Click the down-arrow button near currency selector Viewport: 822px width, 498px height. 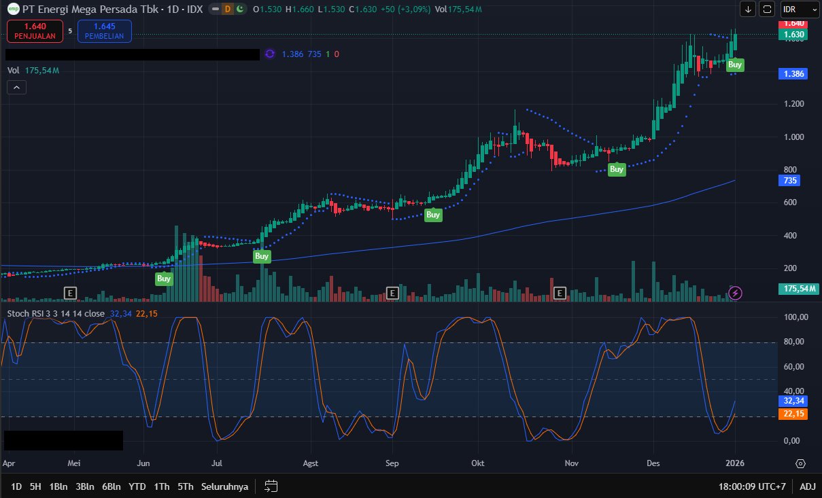[x=748, y=10]
